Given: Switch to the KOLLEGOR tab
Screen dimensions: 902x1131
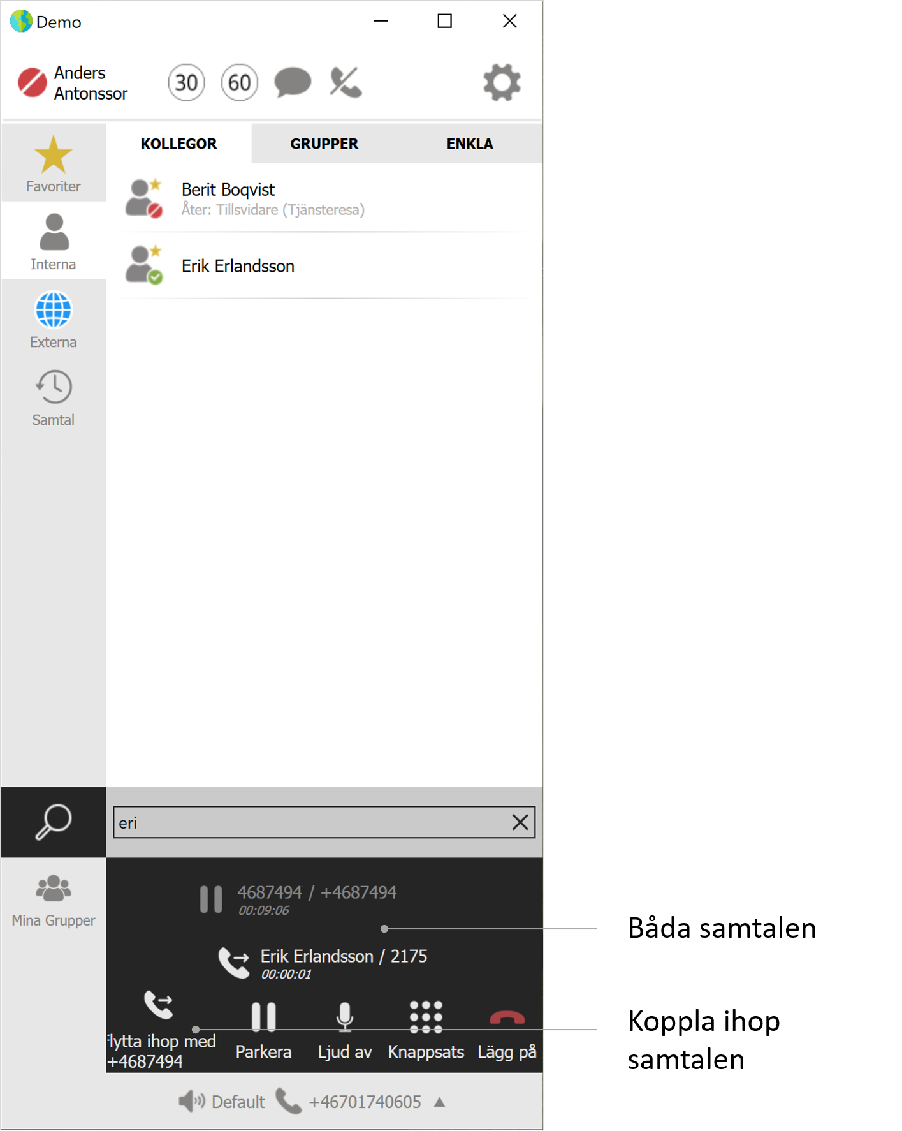Looking at the screenshot, I should click(x=179, y=144).
